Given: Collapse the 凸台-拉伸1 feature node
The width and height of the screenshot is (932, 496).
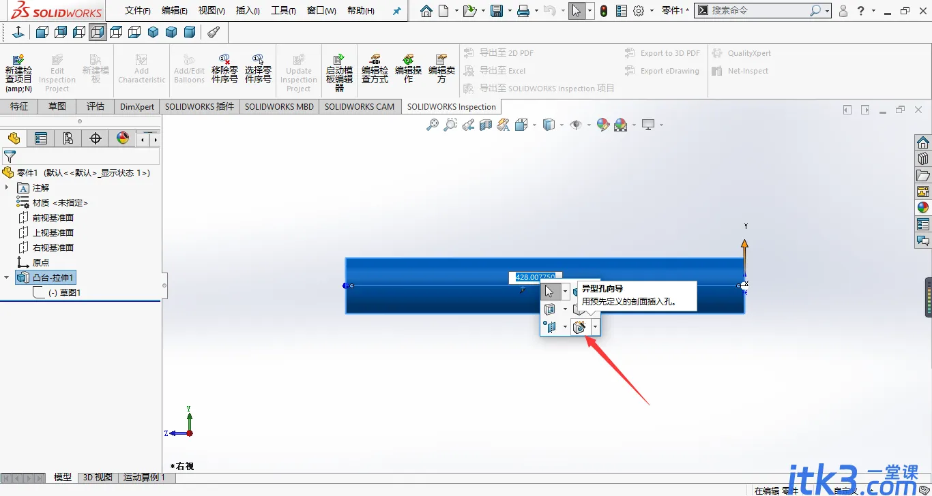Looking at the screenshot, I should pyautogui.click(x=7, y=277).
